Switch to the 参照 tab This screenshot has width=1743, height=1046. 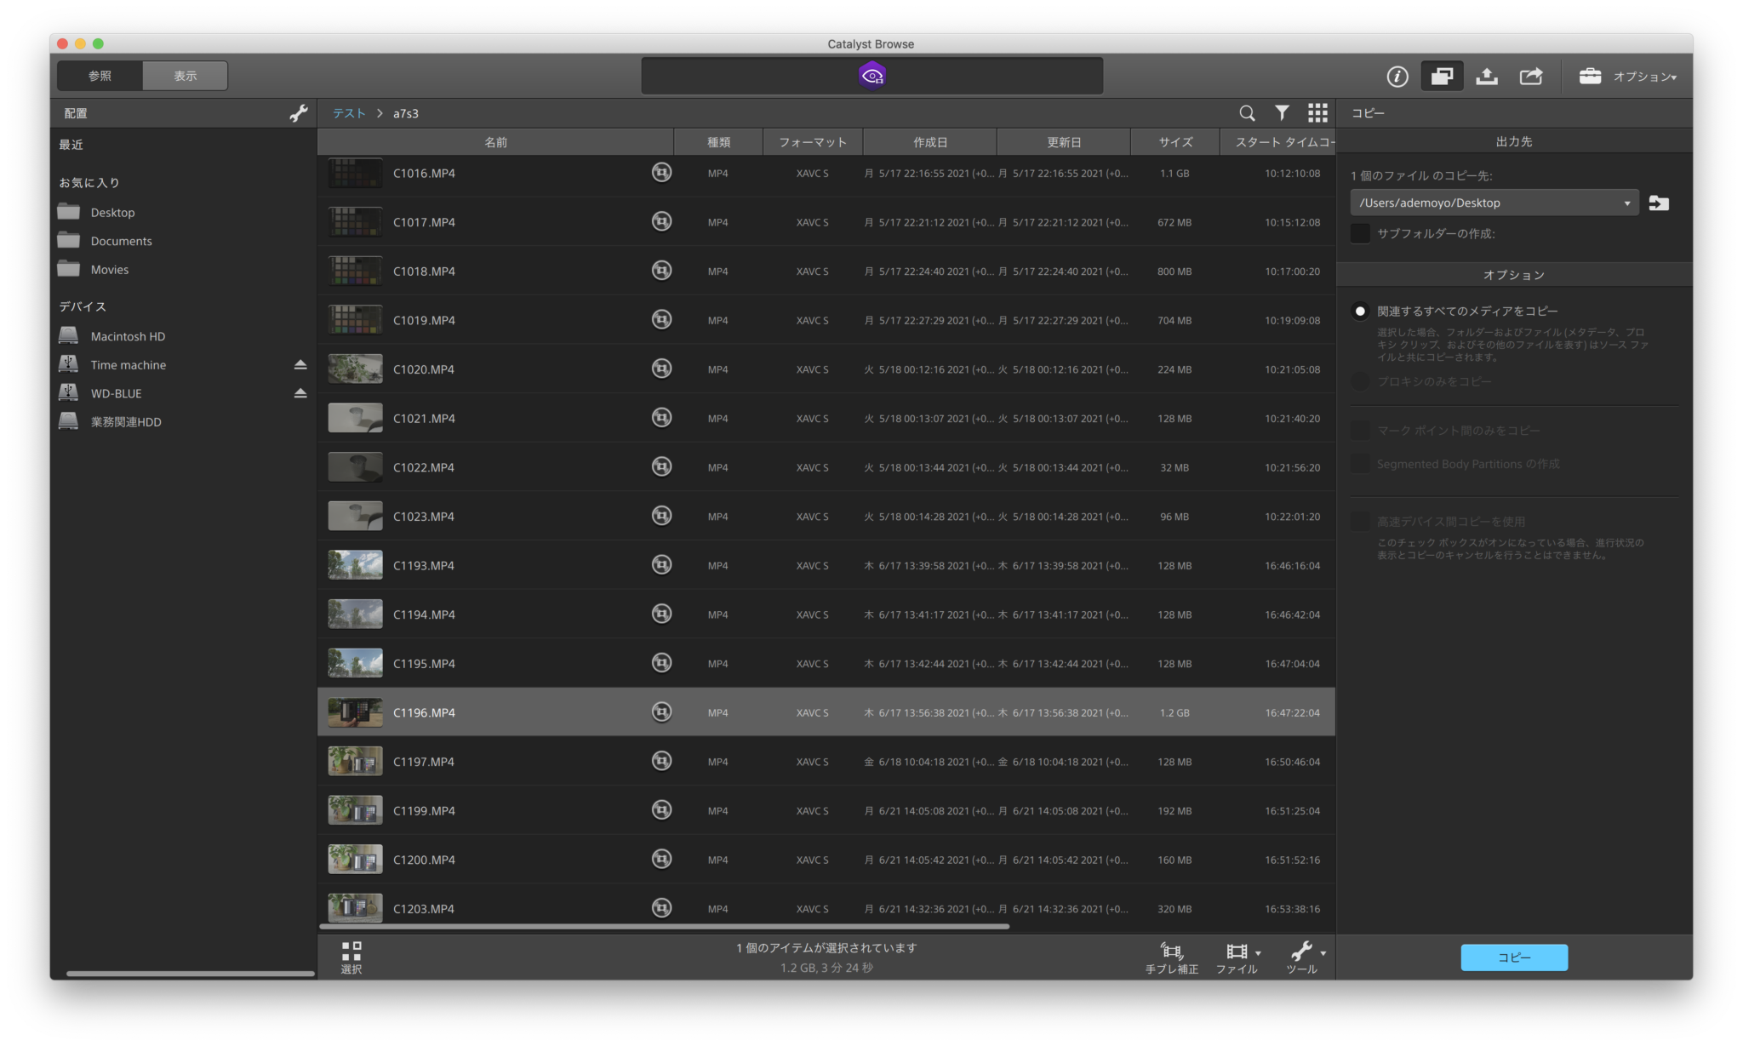click(100, 76)
